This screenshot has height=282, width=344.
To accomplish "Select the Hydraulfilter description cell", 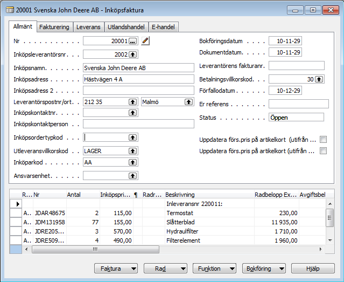I will [x=210, y=231].
